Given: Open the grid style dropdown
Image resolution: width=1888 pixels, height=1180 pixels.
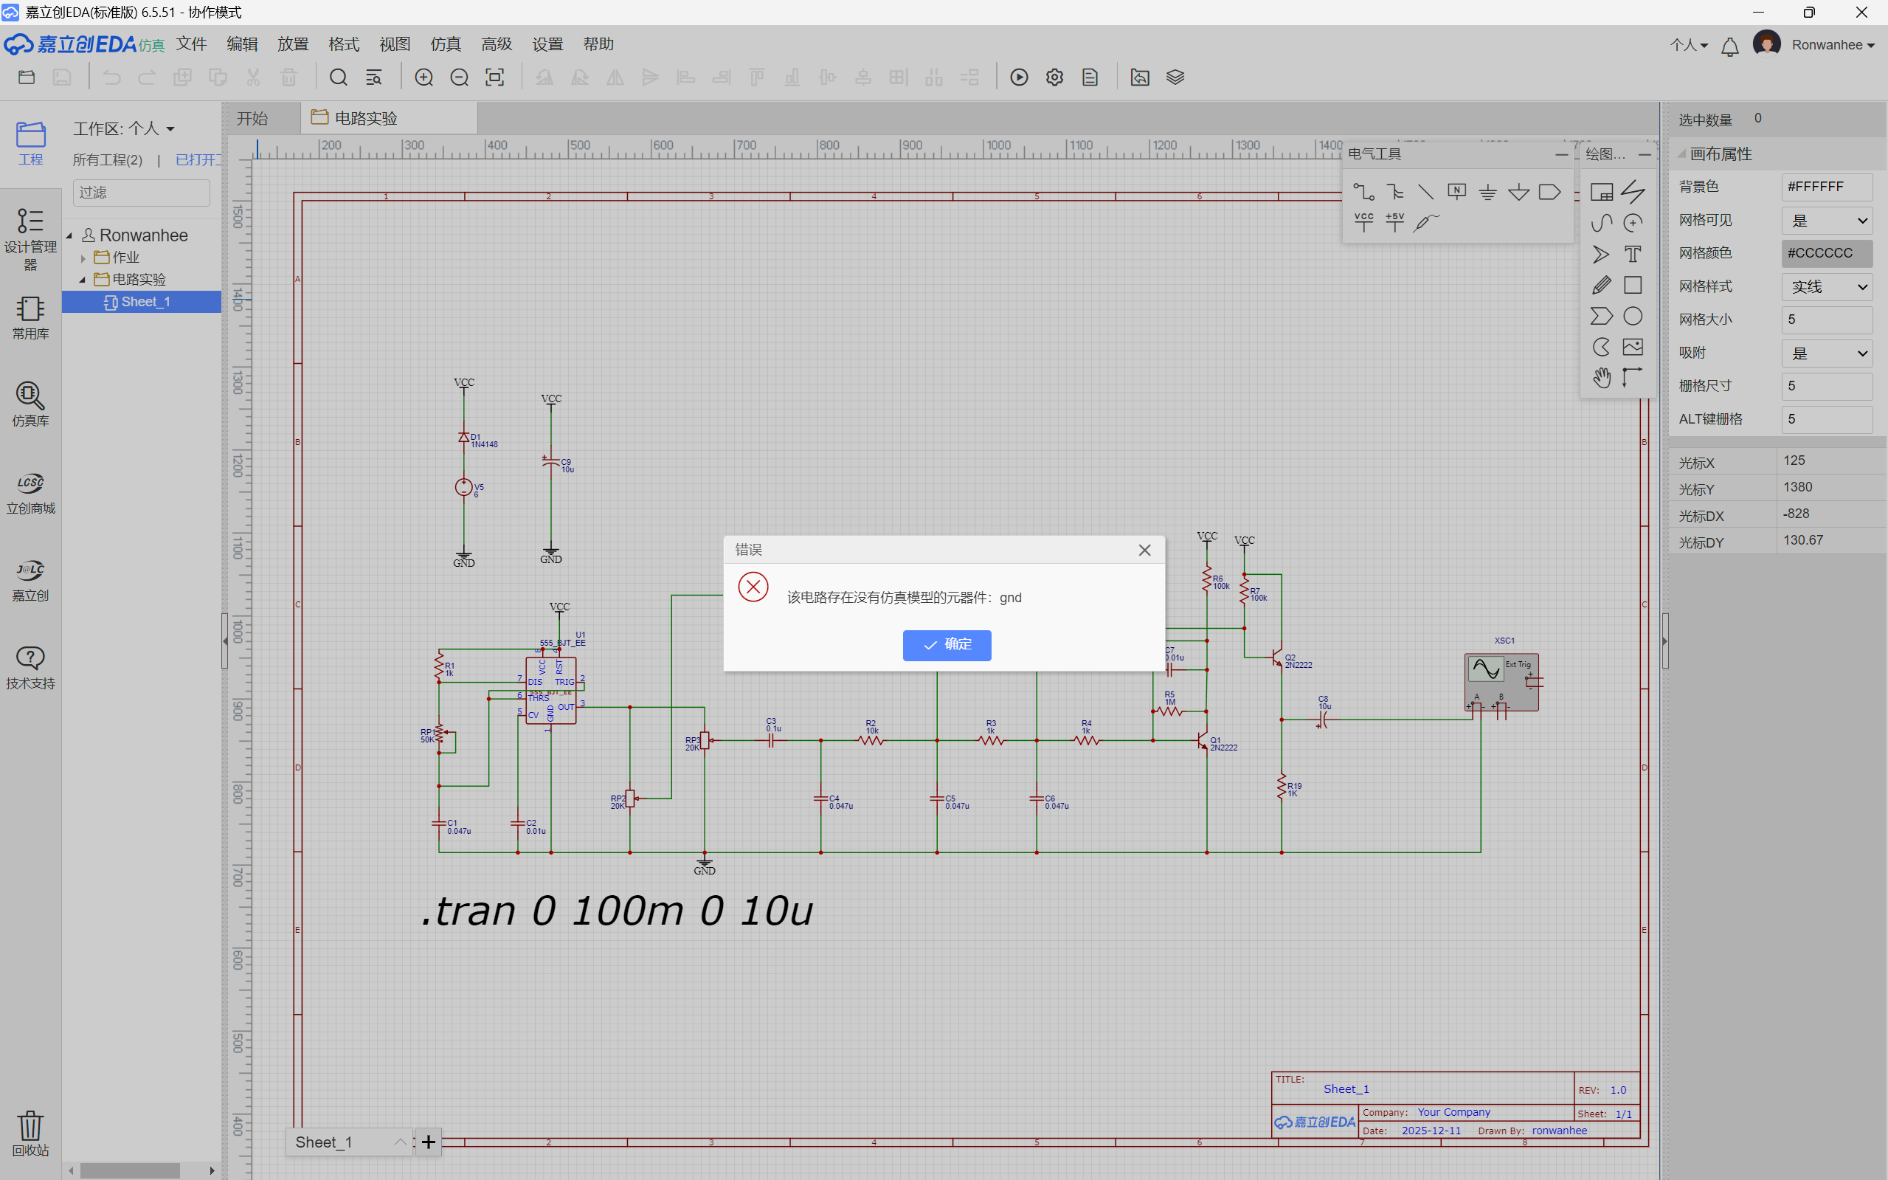Looking at the screenshot, I should pos(1828,287).
